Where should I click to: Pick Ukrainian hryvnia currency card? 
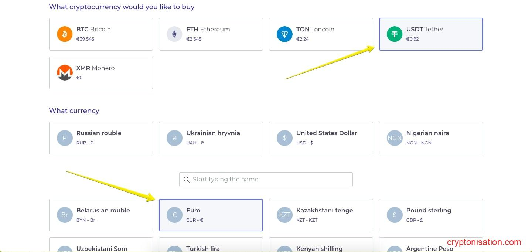coord(211,138)
